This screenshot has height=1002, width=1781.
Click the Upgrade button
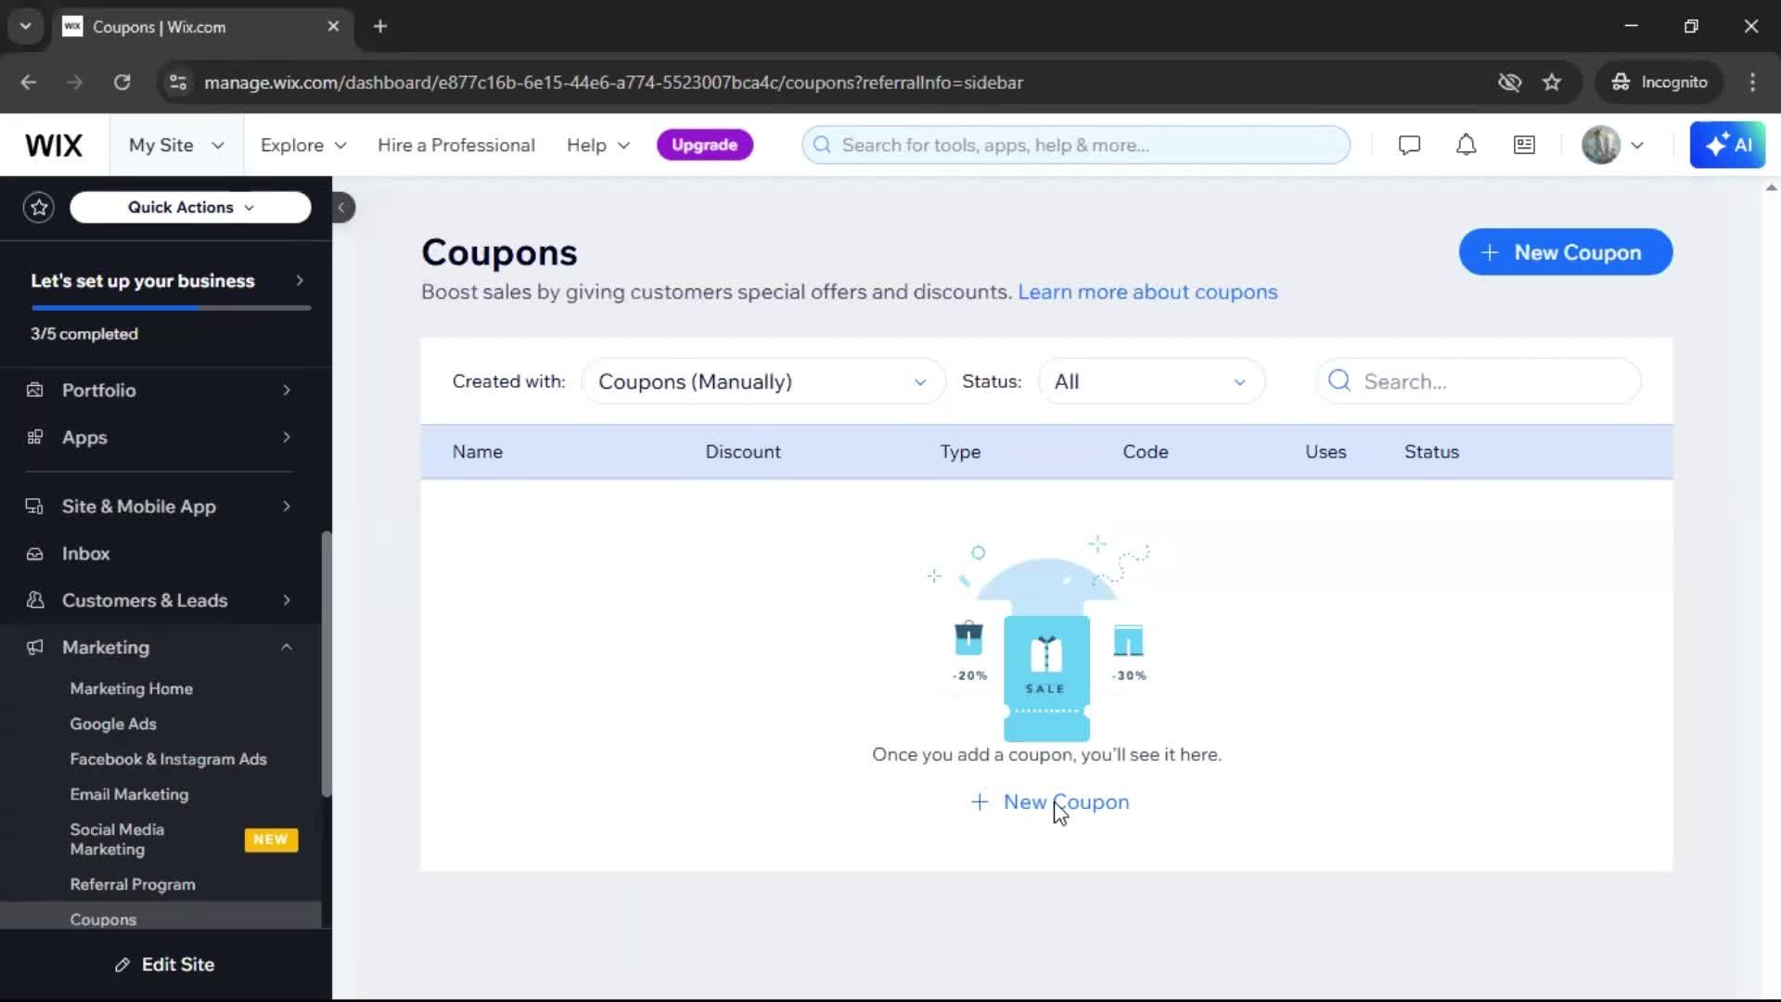point(705,145)
